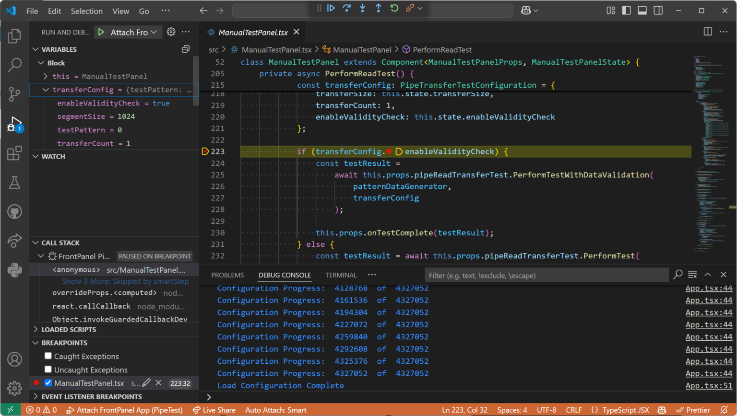This screenshot has width=737, height=416.
Task: Click the Continue icon in debug toolbar
Action: (x=332, y=9)
